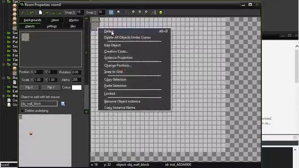Click the green help question mark icon
The width and height of the screenshot is (299, 168).
point(161,13)
